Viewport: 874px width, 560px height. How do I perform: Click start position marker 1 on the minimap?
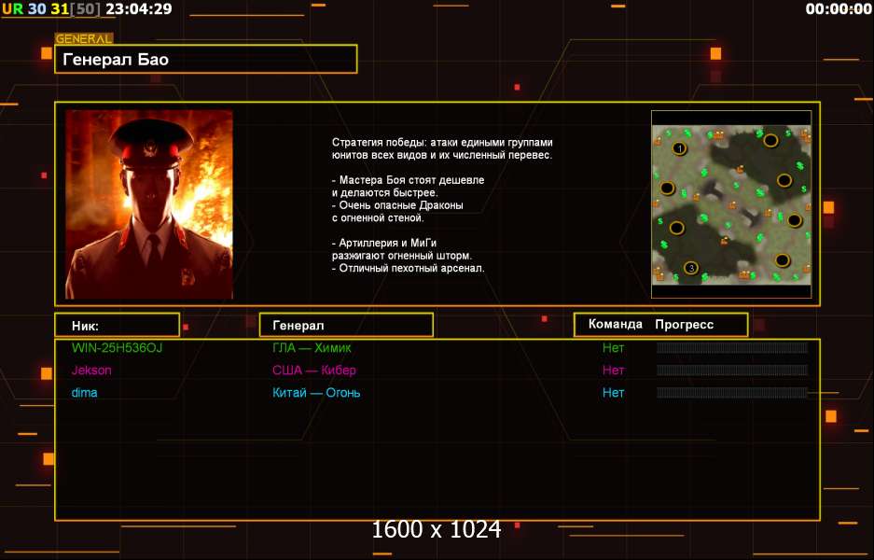[679, 148]
